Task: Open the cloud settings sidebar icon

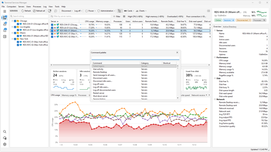Action: point(5,138)
